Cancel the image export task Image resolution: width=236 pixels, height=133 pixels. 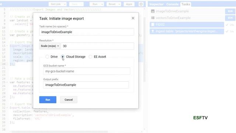click(69, 100)
